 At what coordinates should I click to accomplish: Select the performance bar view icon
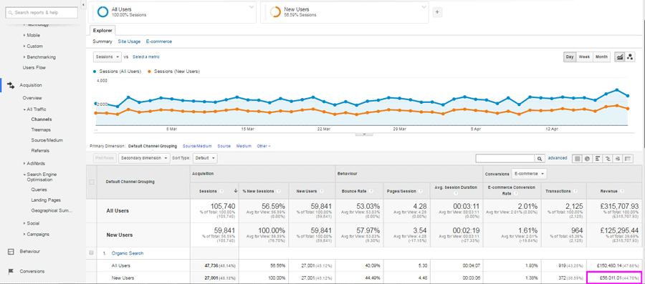[x=598, y=158]
